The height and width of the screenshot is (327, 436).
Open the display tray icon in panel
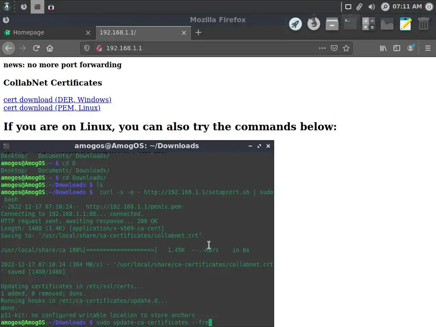point(348,7)
